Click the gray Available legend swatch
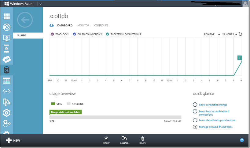This screenshot has height=148, width=250. 68,104
